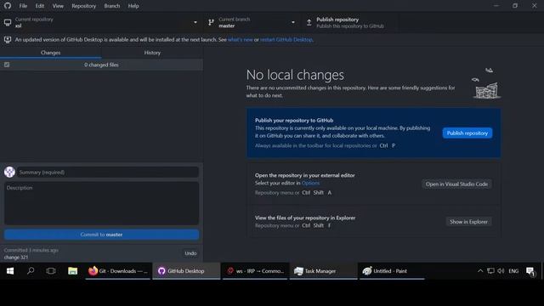Switch to the ws - IRP taskbar window
Screen dimensions: 544x306
click(255, 271)
